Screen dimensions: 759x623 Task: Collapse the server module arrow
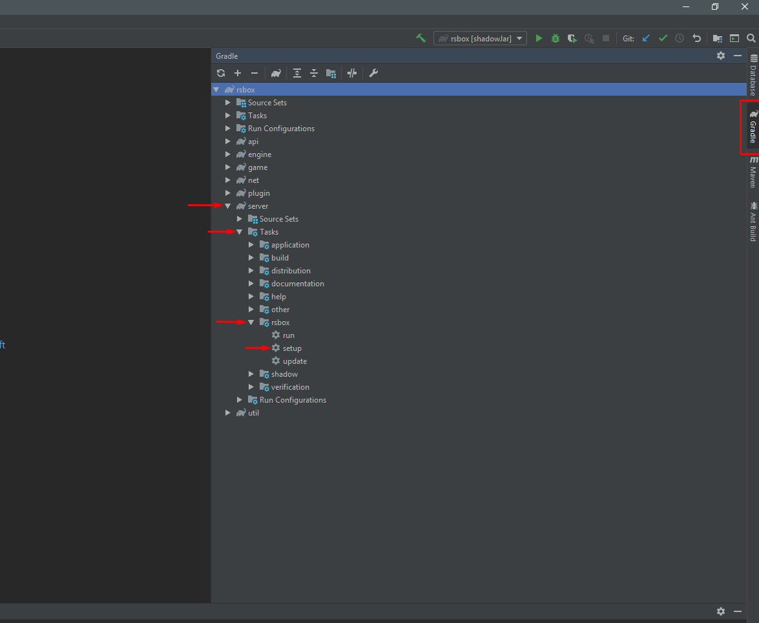point(228,206)
